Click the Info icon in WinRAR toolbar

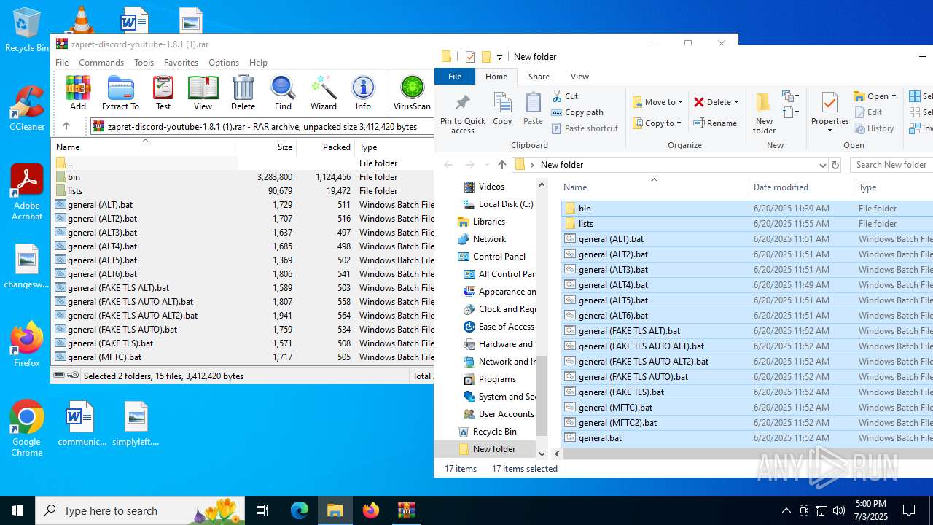pyautogui.click(x=363, y=93)
